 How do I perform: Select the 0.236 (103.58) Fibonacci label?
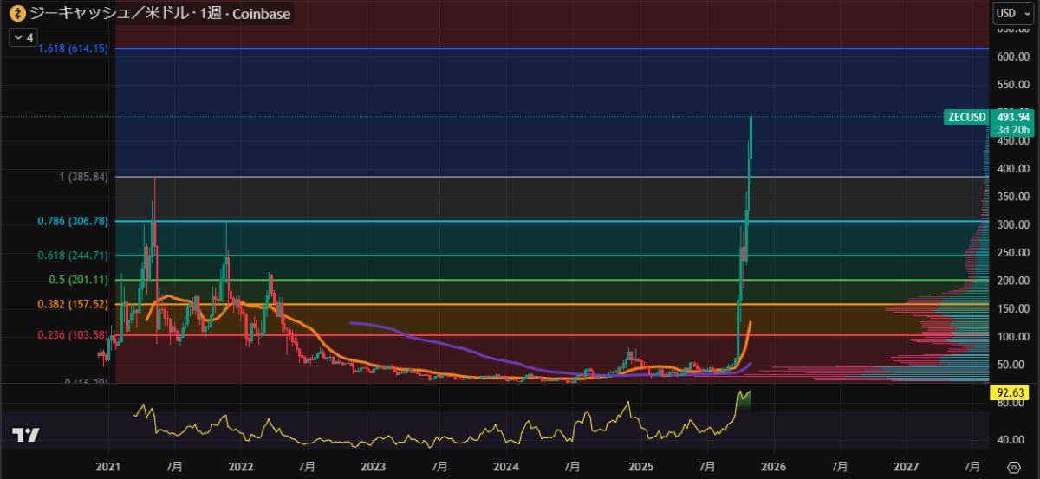(x=74, y=335)
